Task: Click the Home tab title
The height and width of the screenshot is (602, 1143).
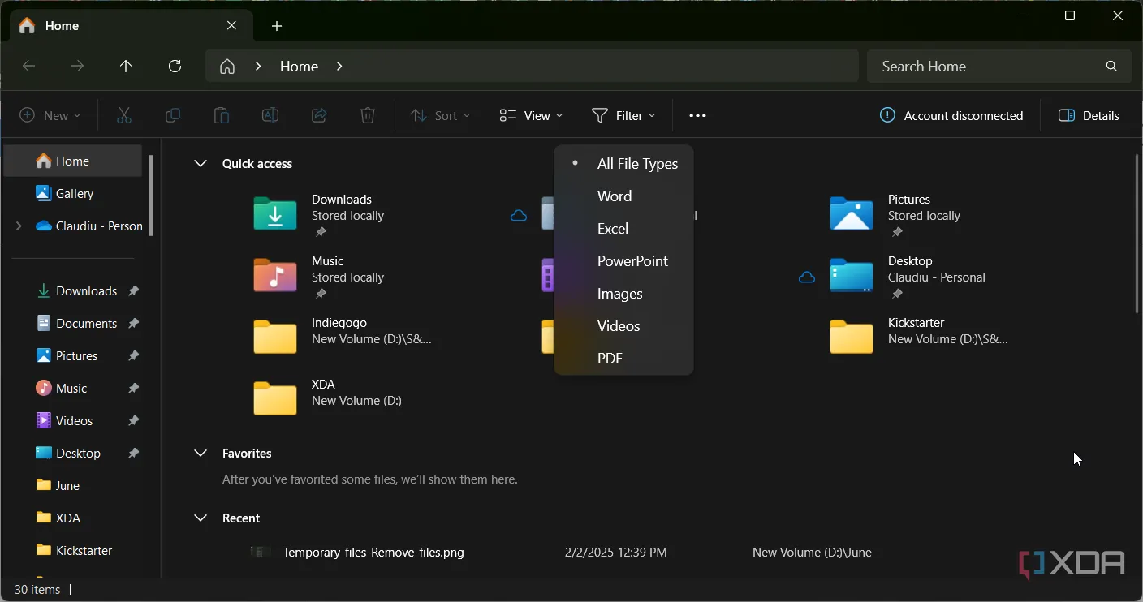Action: click(x=62, y=26)
